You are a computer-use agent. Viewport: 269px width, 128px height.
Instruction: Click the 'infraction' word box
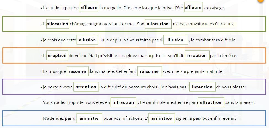pyautogui.click(x=123, y=102)
